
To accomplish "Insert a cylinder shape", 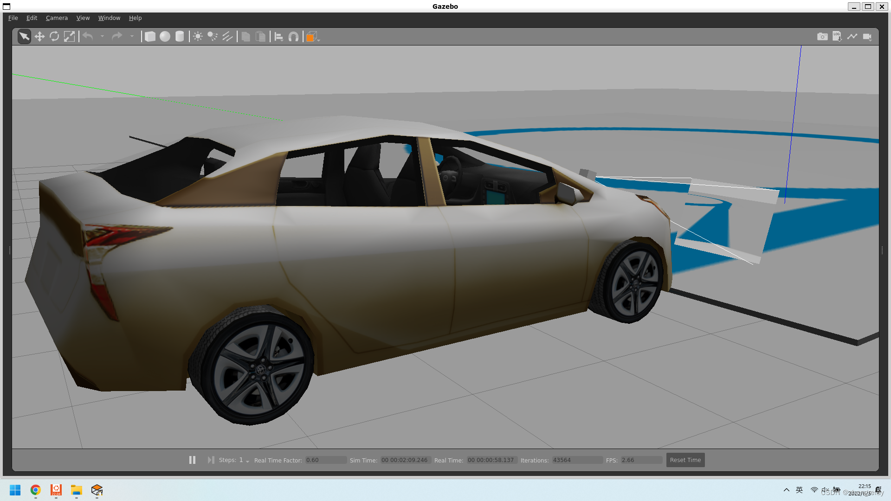I will (x=180, y=37).
